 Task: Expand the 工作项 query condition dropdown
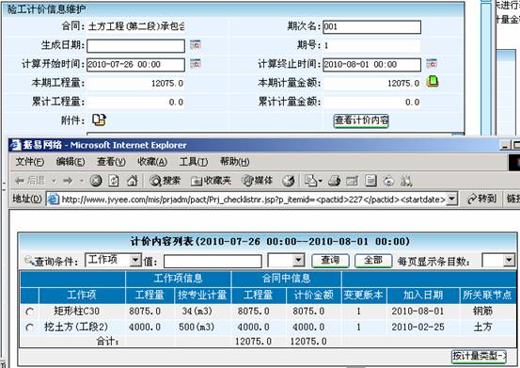pos(135,261)
